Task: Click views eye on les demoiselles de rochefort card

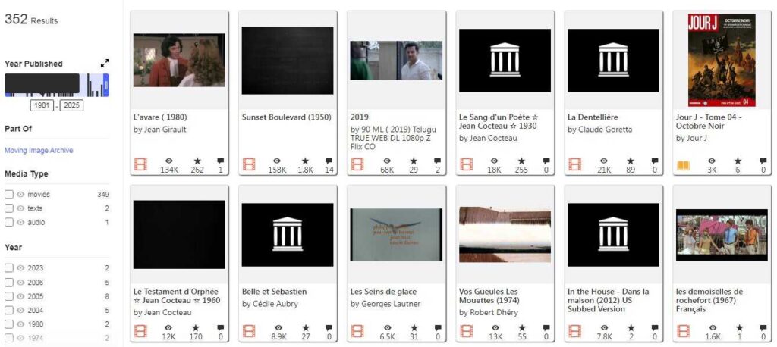Action: (x=712, y=328)
